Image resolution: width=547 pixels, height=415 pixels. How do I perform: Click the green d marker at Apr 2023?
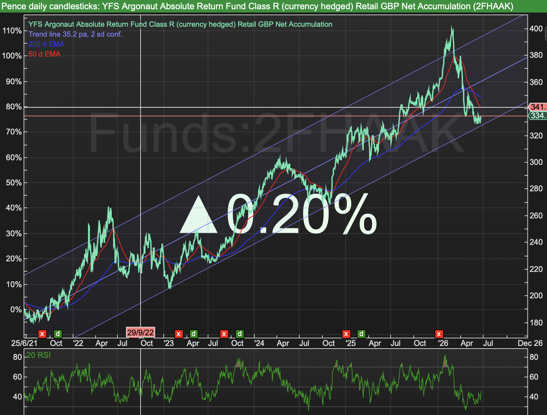pyautogui.click(x=193, y=334)
